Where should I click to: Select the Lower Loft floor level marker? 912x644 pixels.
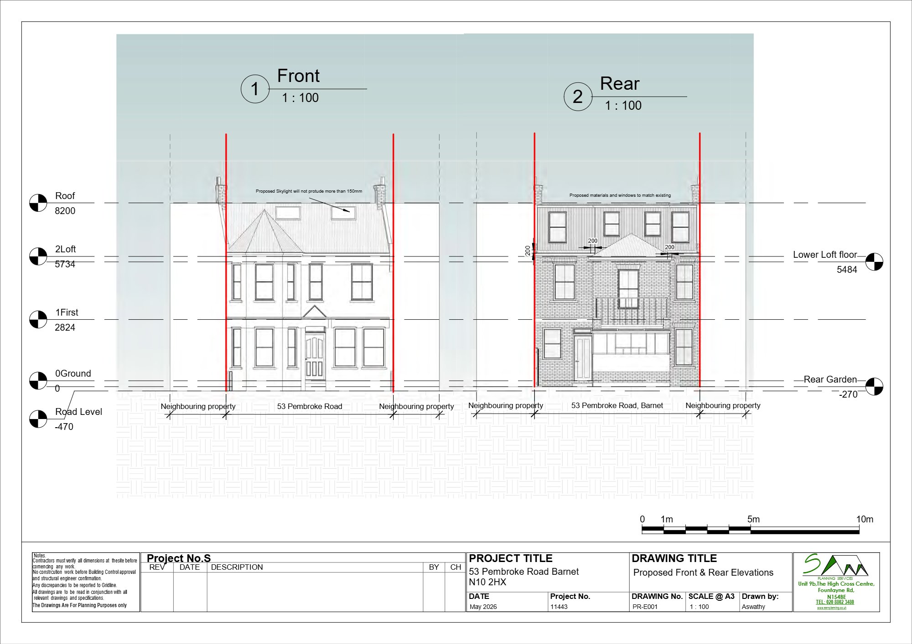click(x=874, y=261)
